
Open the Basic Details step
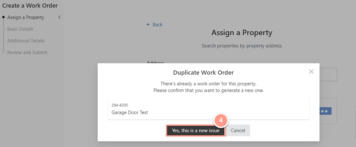click(x=20, y=29)
